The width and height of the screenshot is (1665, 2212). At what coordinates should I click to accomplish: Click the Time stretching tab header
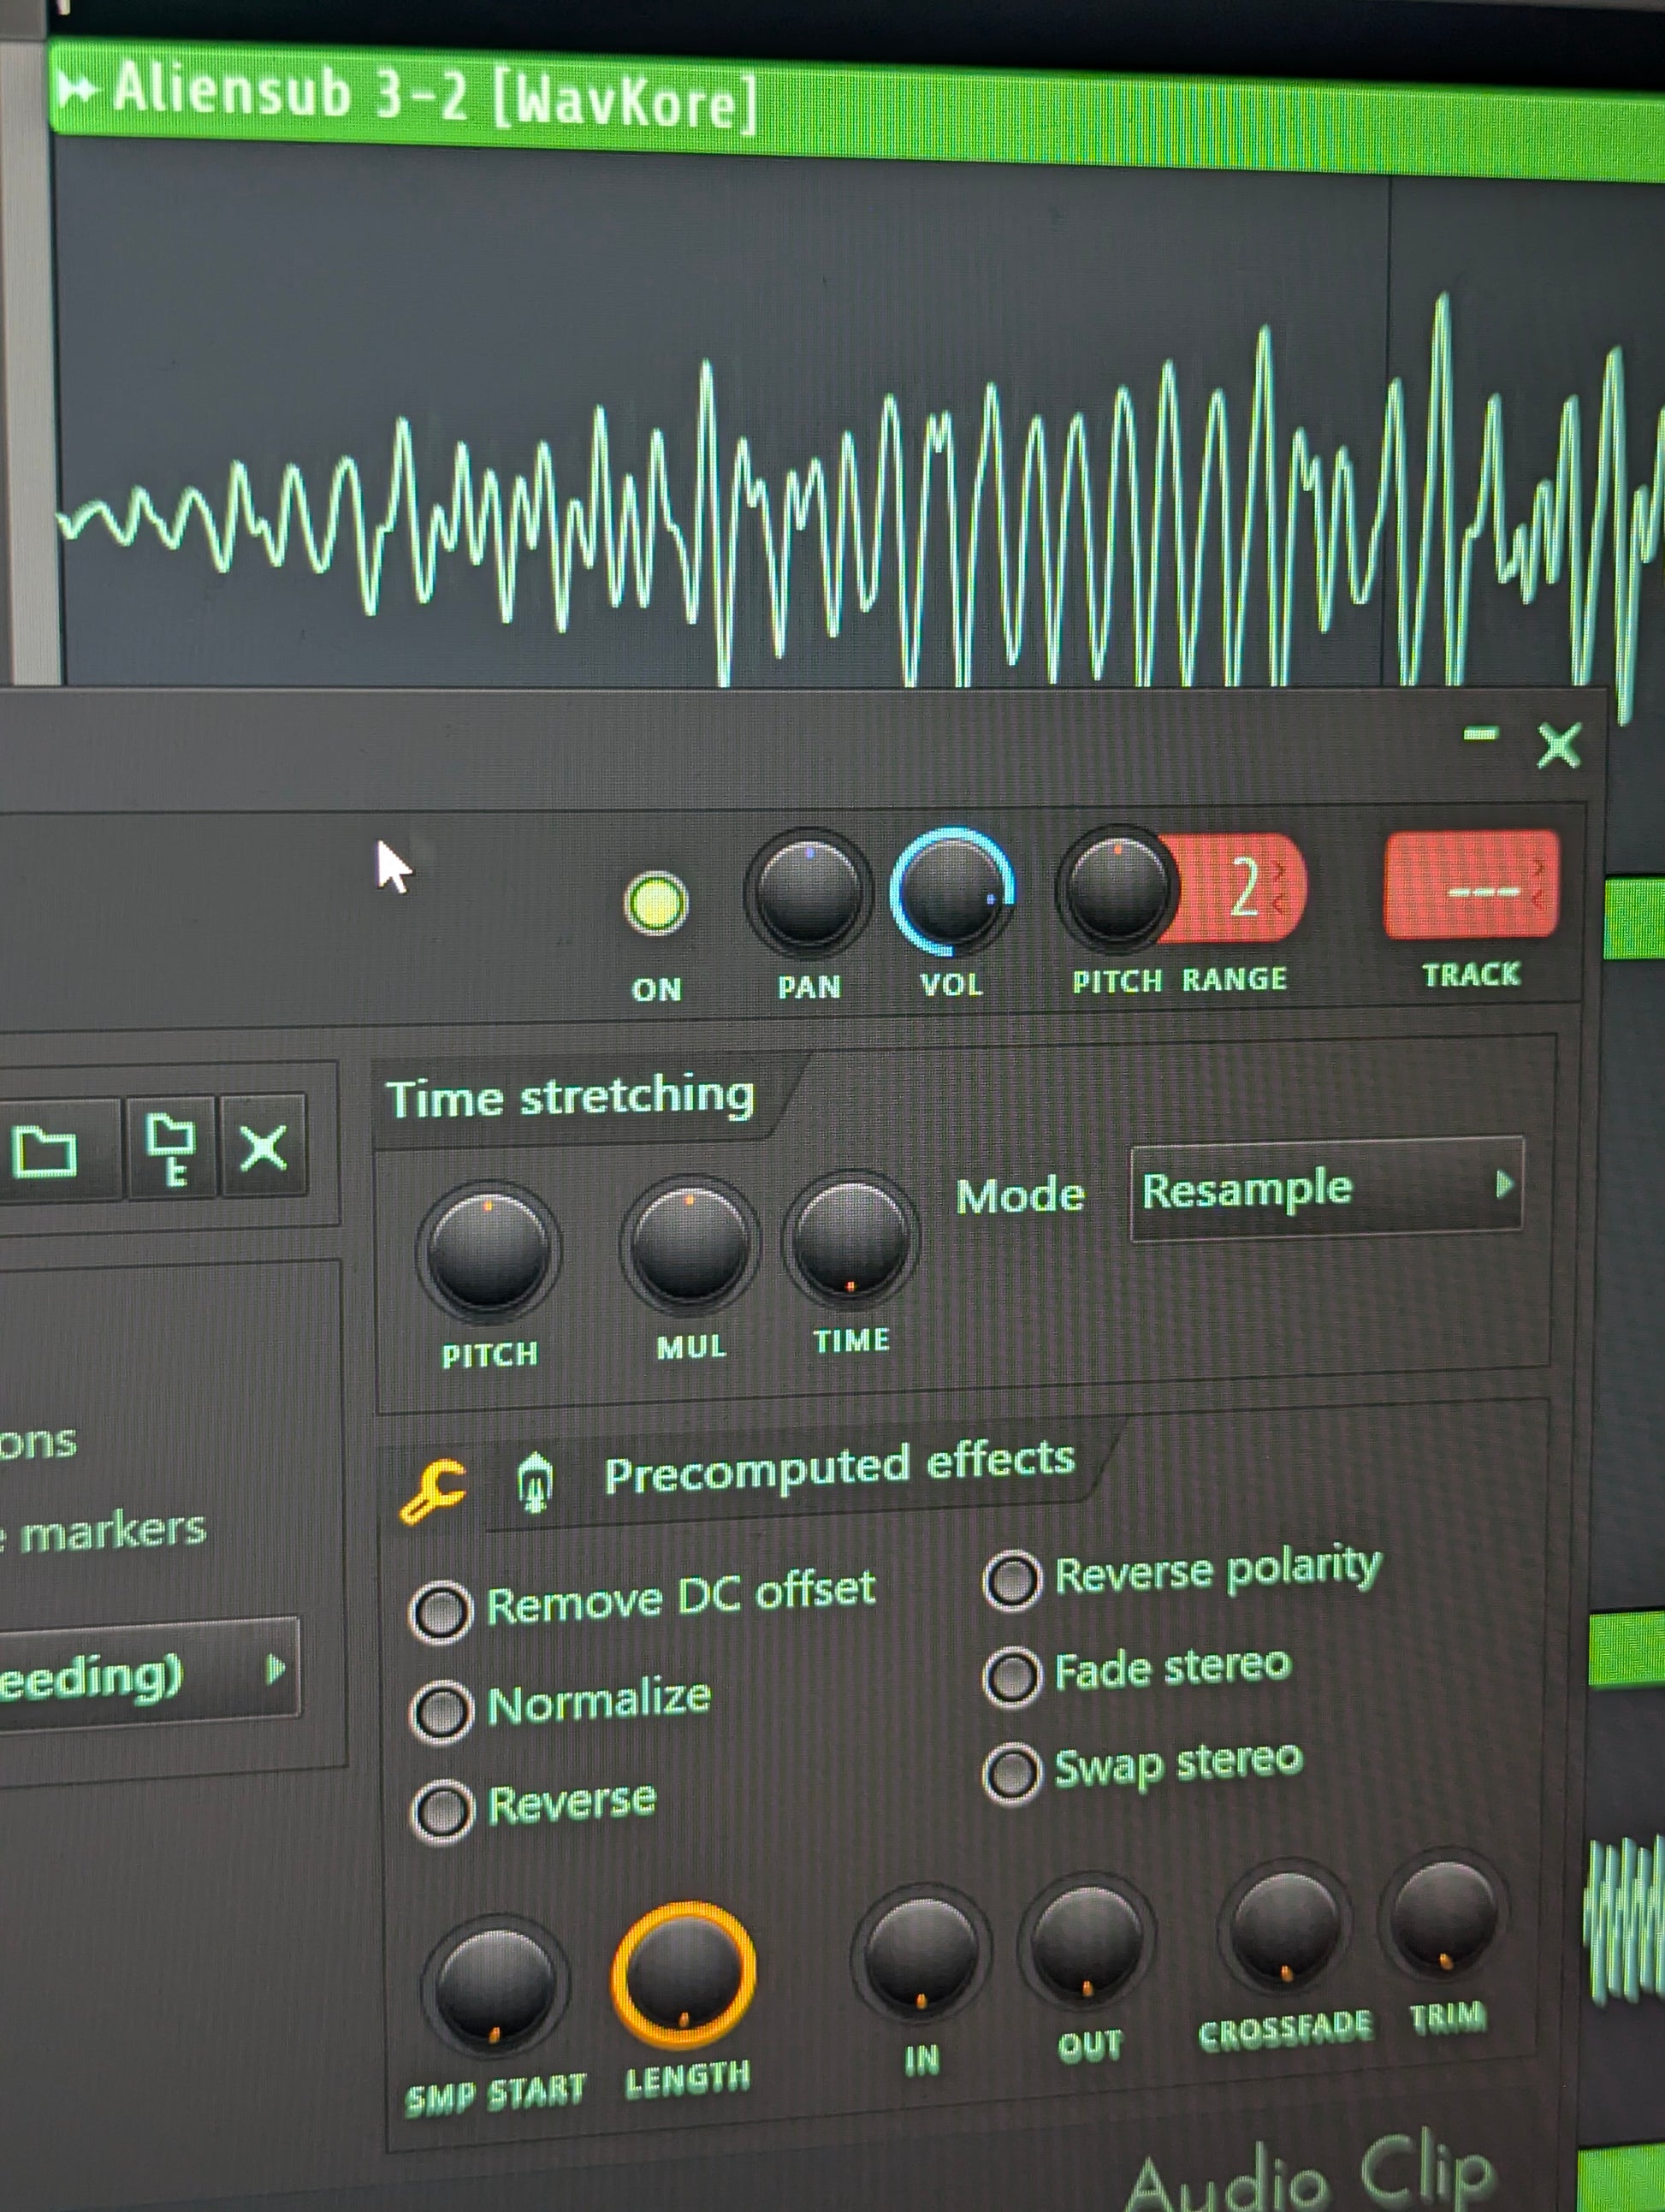click(x=570, y=1098)
